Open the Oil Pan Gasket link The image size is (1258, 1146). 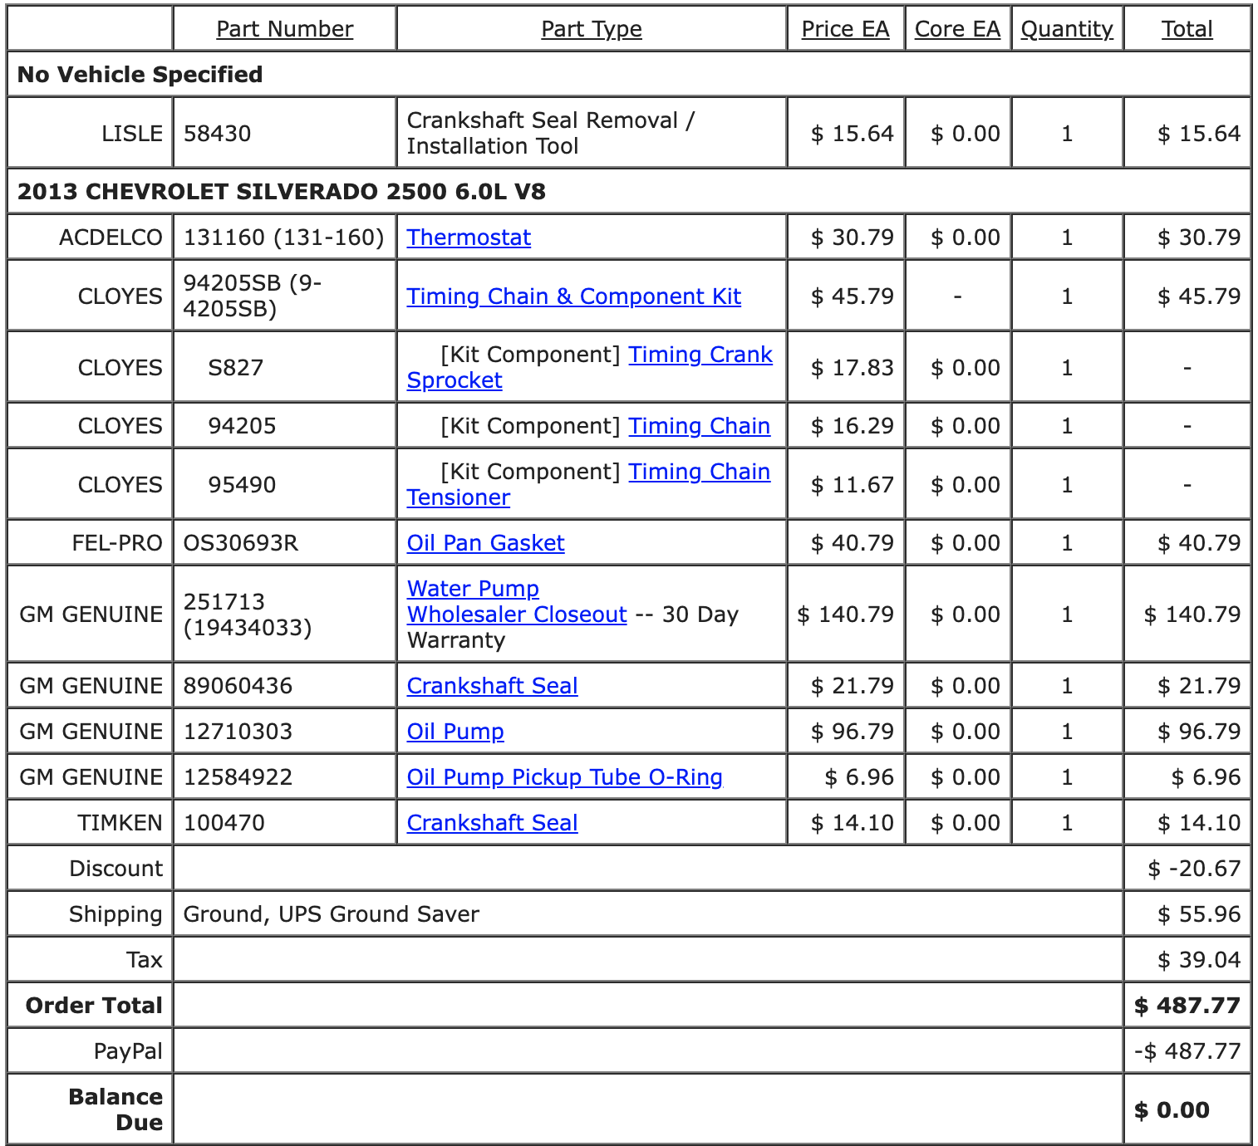point(485,543)
